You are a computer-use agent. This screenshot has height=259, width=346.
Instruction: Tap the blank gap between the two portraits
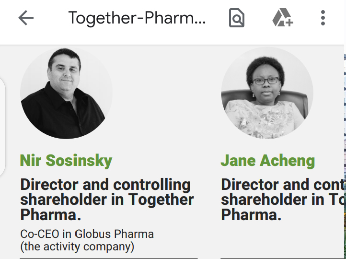coord(167,93)
